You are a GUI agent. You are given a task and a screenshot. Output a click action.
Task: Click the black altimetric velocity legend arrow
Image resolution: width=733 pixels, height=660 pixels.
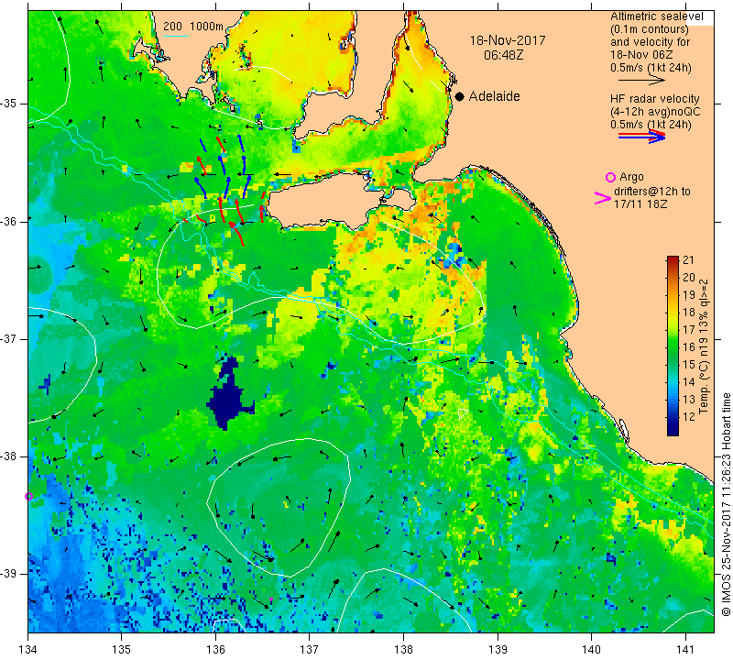[641, 80]
